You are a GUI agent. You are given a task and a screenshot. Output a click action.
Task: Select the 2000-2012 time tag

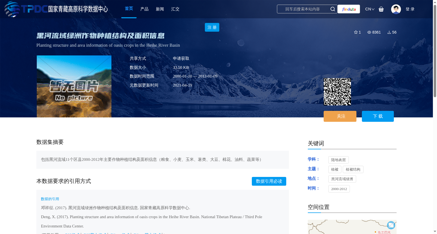339,189
